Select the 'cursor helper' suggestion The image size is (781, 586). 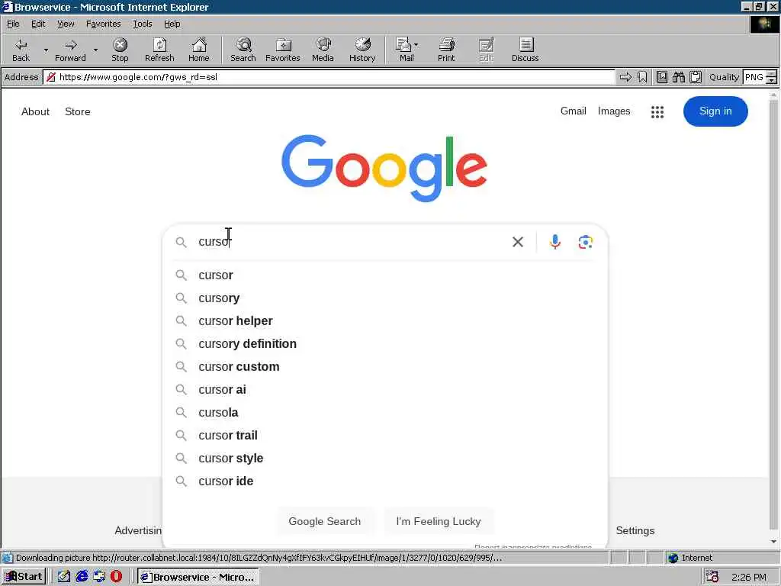[384, 321]
